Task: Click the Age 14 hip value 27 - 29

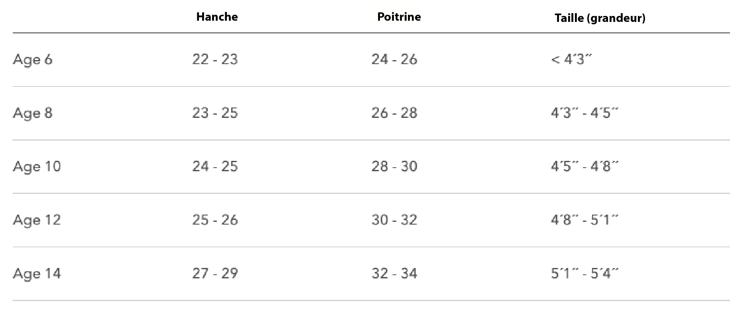Action: pos(215,274)
